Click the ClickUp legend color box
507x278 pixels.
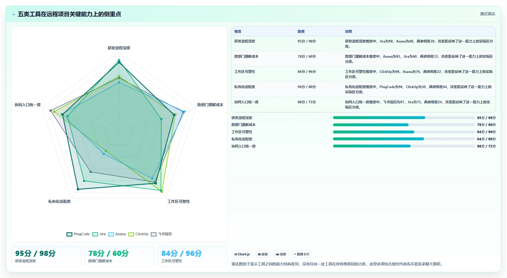(131, 234)
